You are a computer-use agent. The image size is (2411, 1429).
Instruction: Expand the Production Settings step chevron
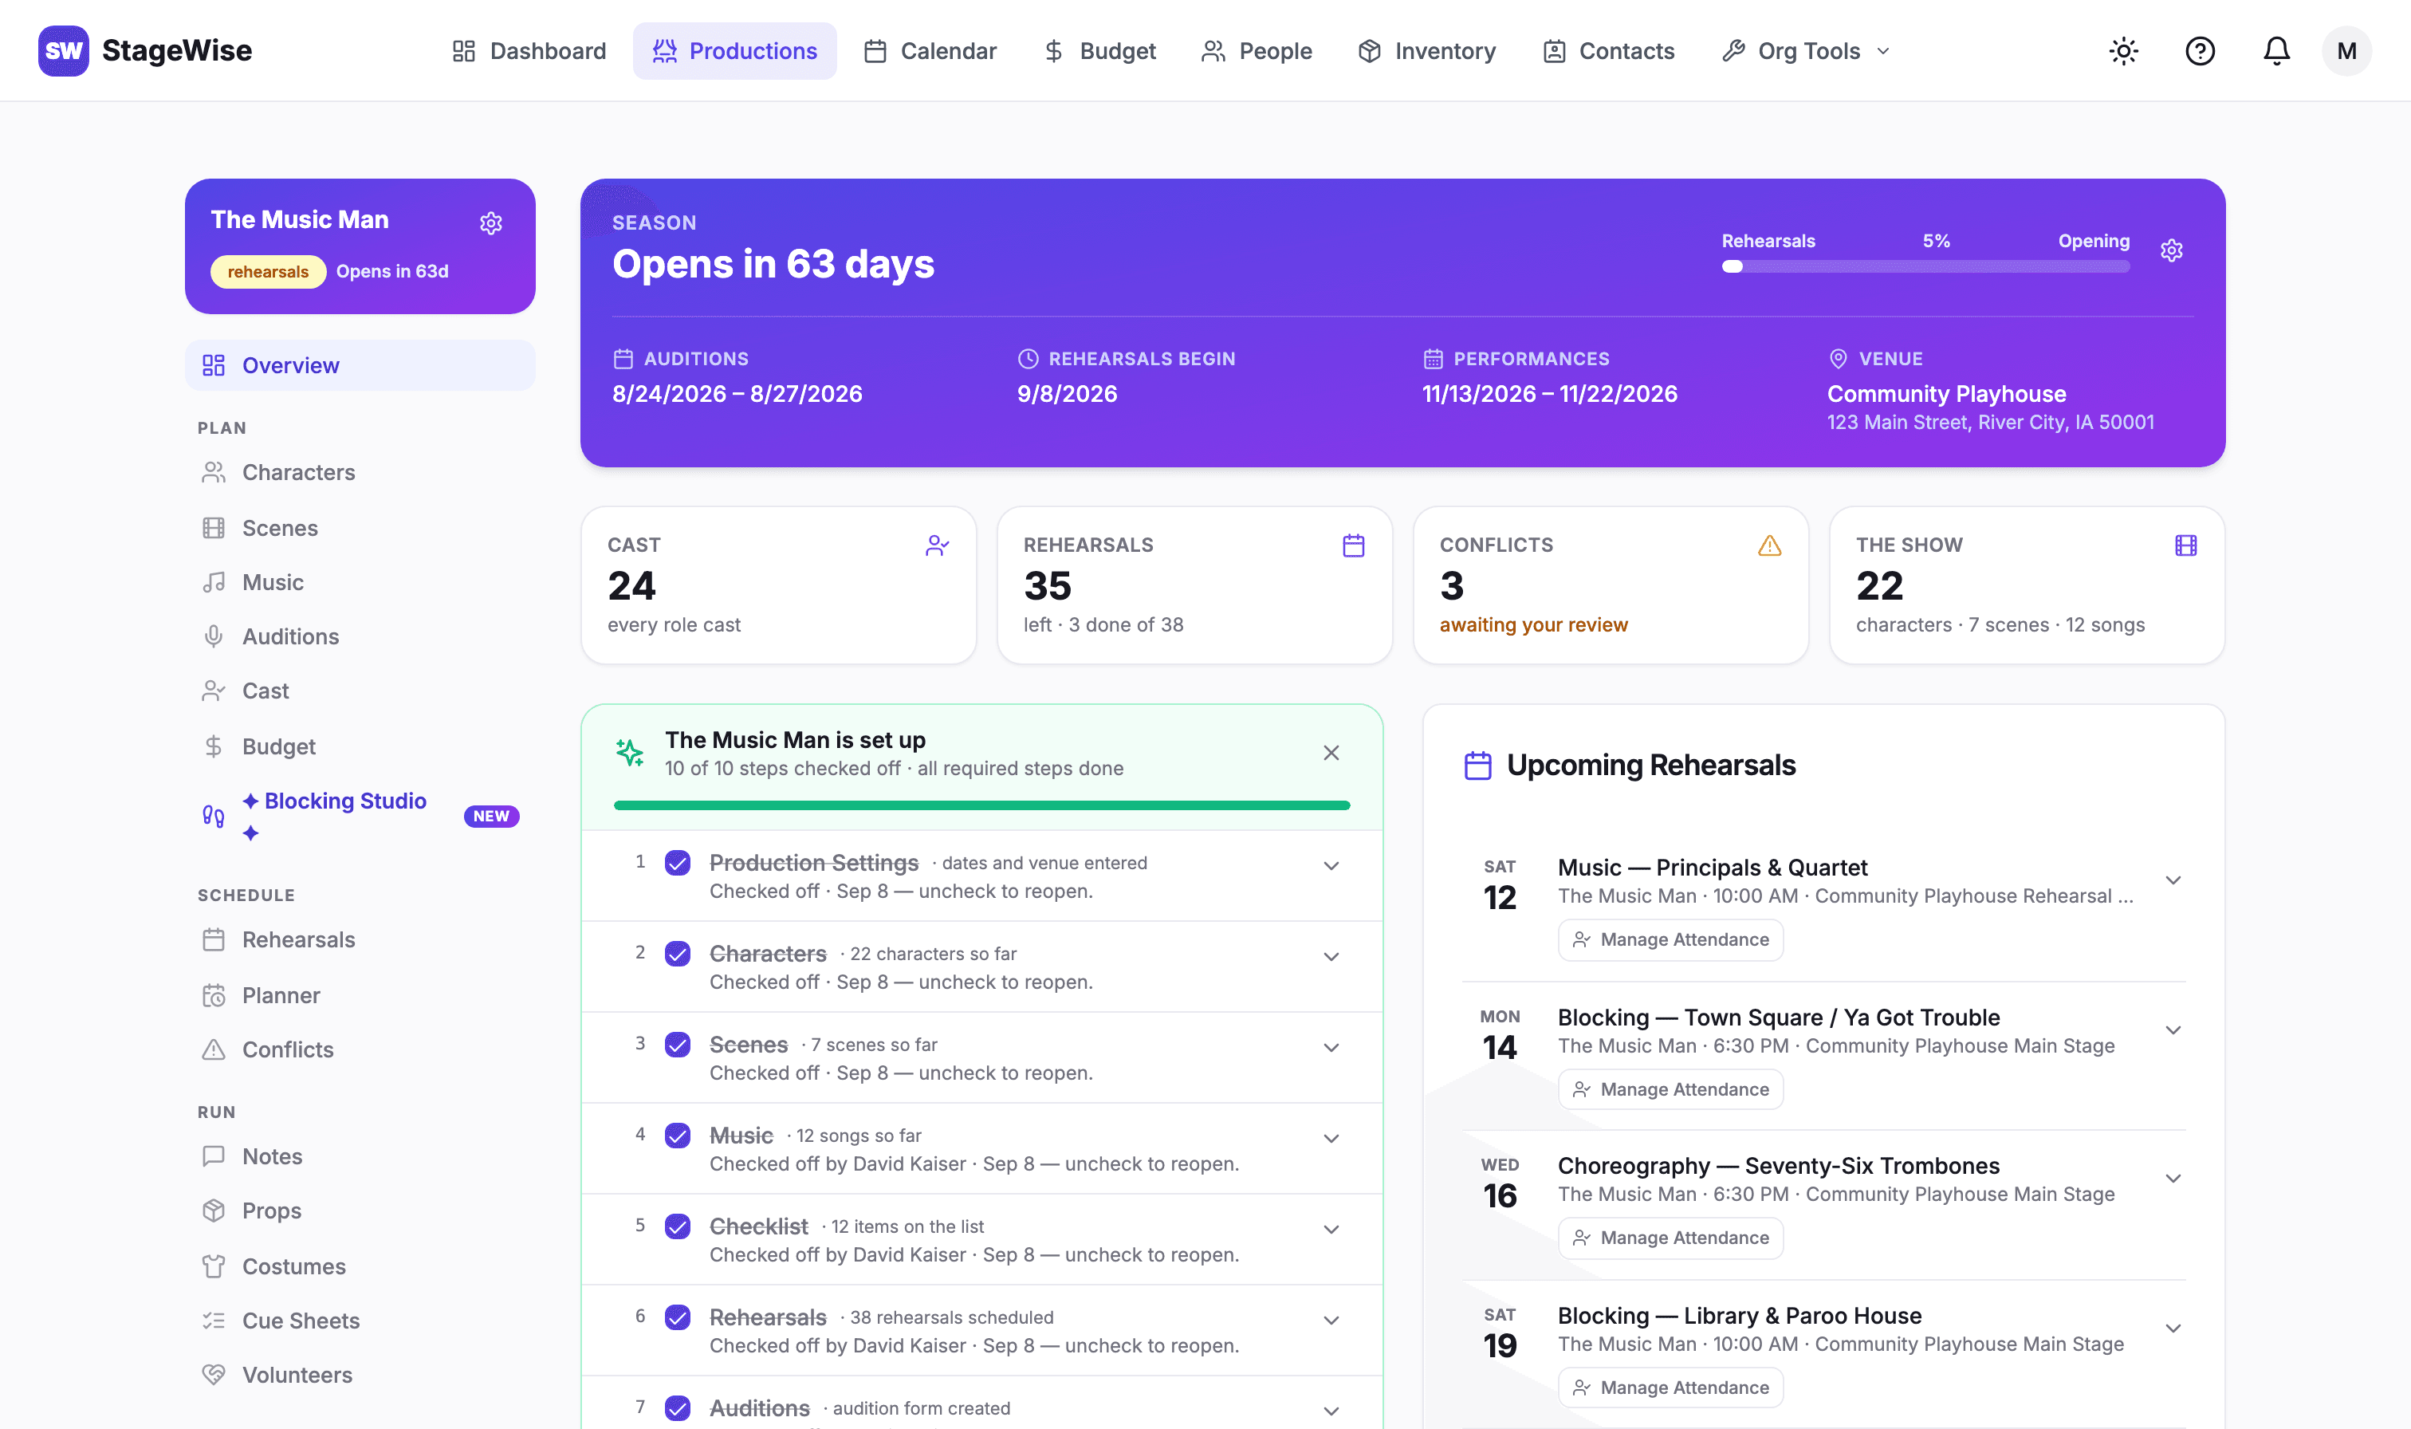(1331, 866)
